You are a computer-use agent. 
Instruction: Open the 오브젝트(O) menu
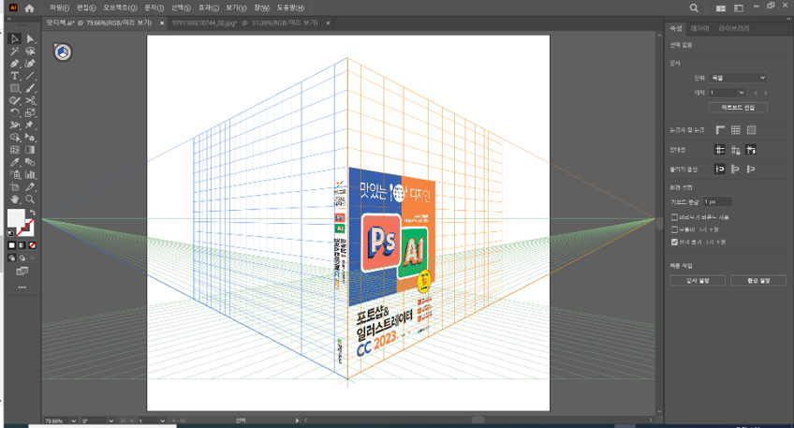(x=120, y=7)
